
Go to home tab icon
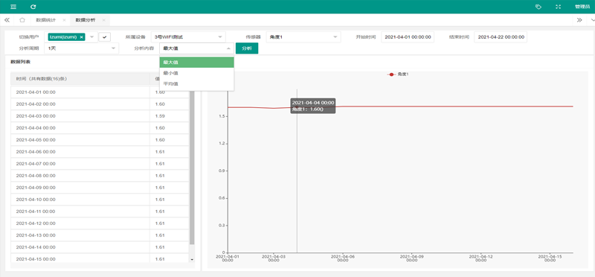[22, 20]
